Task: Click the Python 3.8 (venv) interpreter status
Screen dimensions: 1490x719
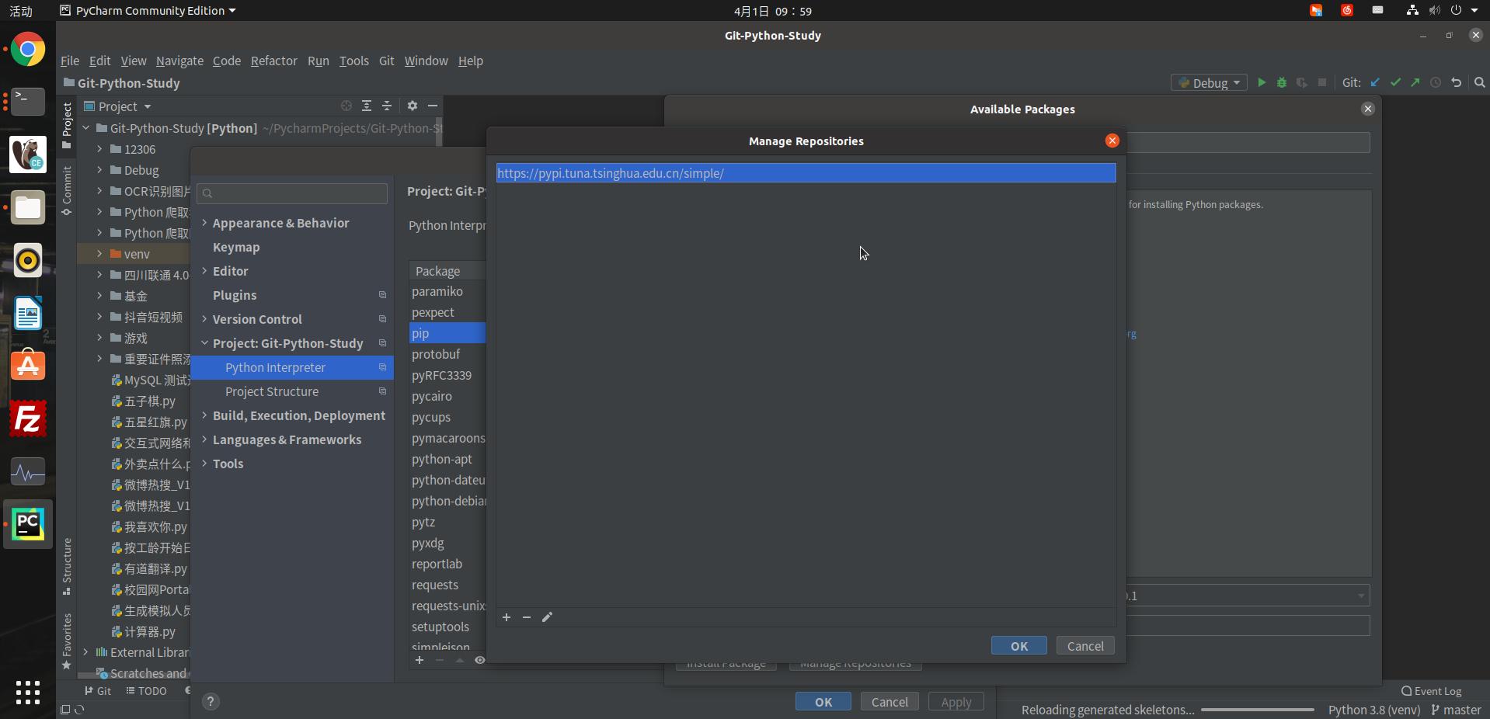Action: point(1374,710)
